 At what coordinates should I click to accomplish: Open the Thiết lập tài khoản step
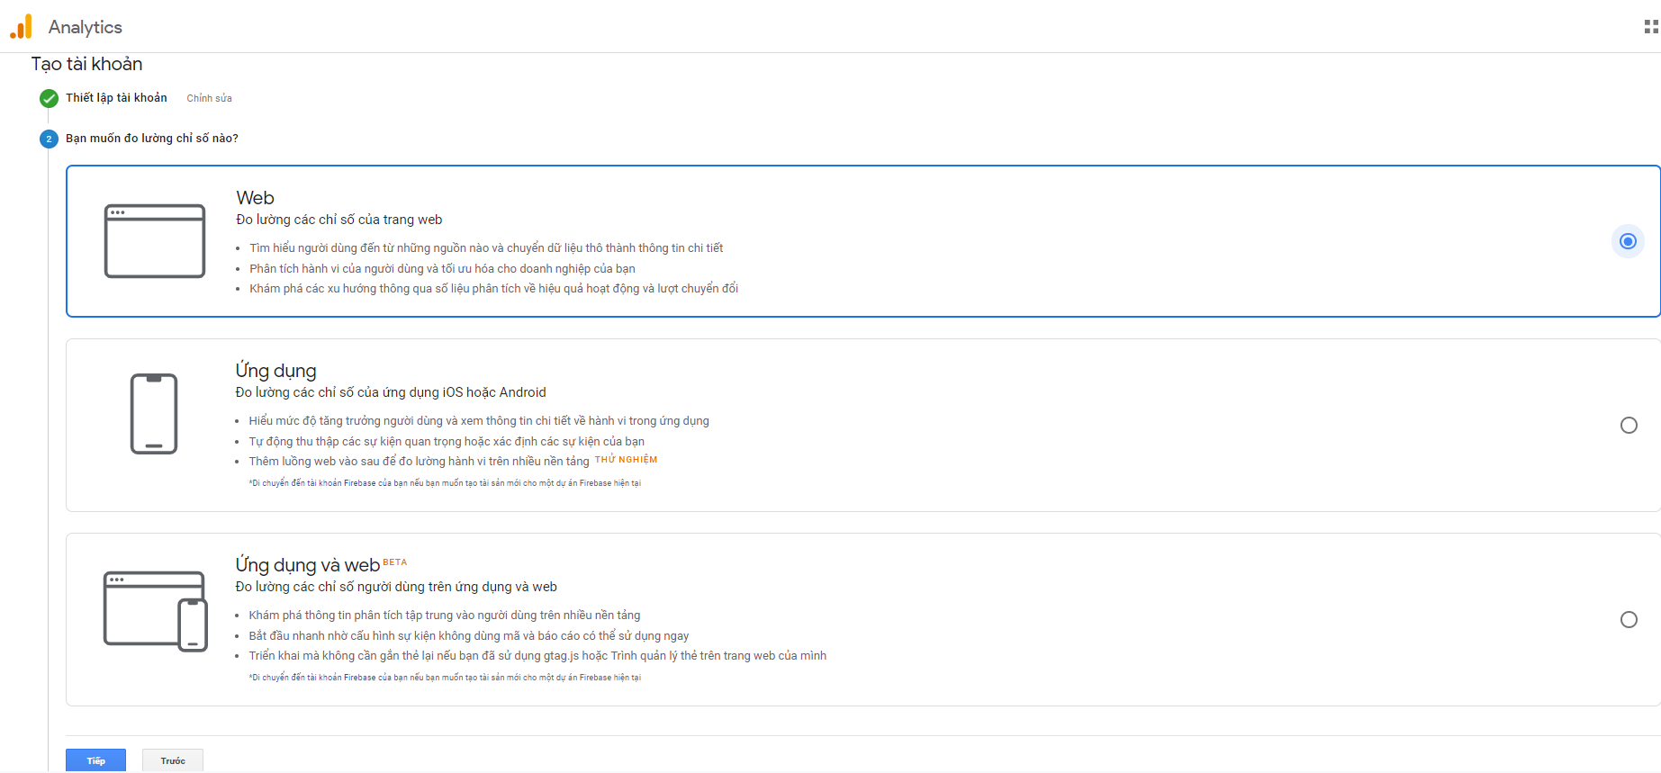point(116,98)
